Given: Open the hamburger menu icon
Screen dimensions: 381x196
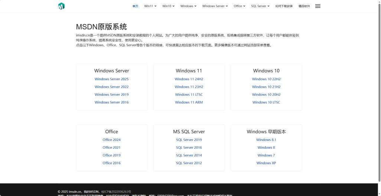Looking at the screenshot, I should point(317,6).
